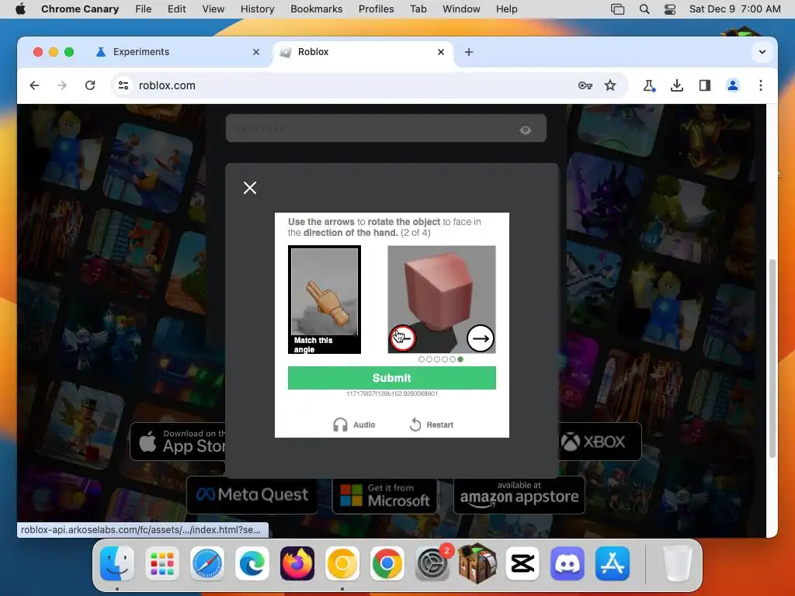The image size is (795, 596).
Task: Open App Store from the Dock
Action: click(x=613, y=563)
